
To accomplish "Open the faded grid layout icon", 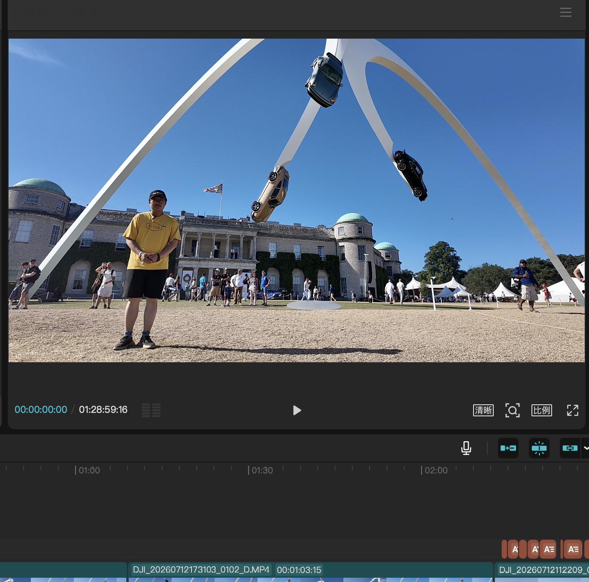I will (x=151, y=410).
